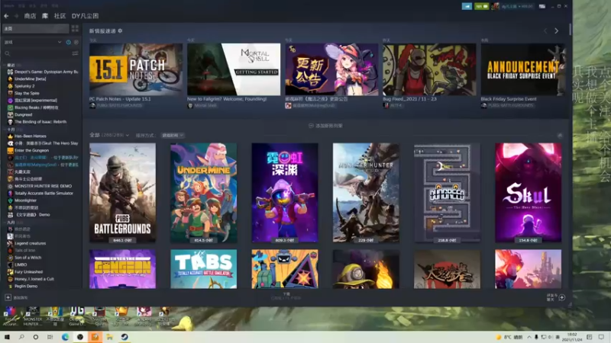This screenshot has height=343, width=611.
Task: Expand the 全部 shelf collection dropdown
Action: (109, 135)
